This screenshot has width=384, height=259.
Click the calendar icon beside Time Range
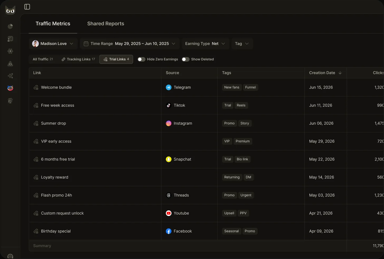point(86,44)
